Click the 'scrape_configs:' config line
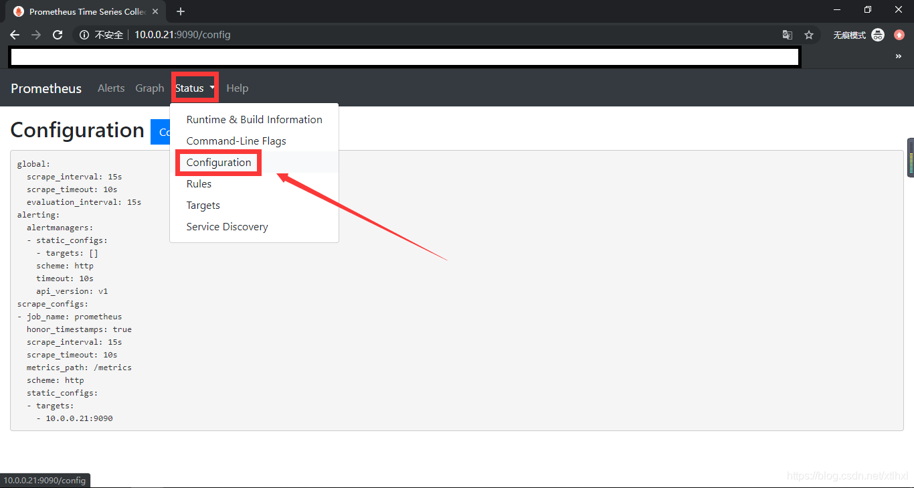Image resolution: width=914 pixels, height=488 pixels. tap(53, 304)
